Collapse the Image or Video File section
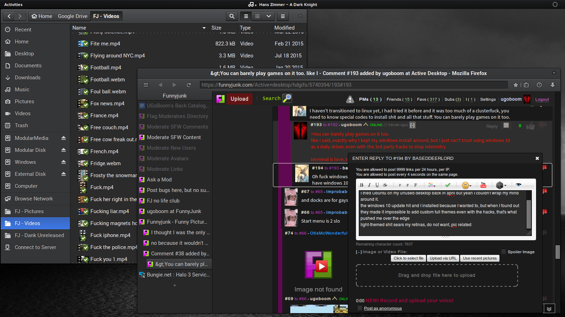This screenshot has width=565, height=317. (x=359, y=252)
